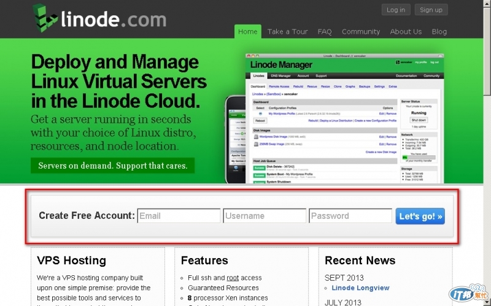Open the Log in button
This screenshot has height=306, width=491.
[396, 10]
